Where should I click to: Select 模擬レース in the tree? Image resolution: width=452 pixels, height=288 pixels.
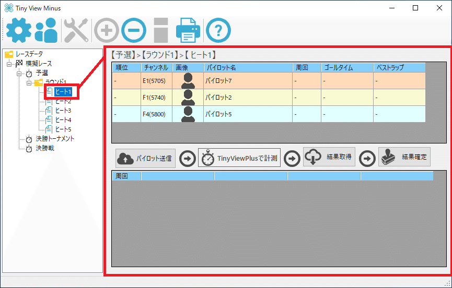click(x=39, y=63)
